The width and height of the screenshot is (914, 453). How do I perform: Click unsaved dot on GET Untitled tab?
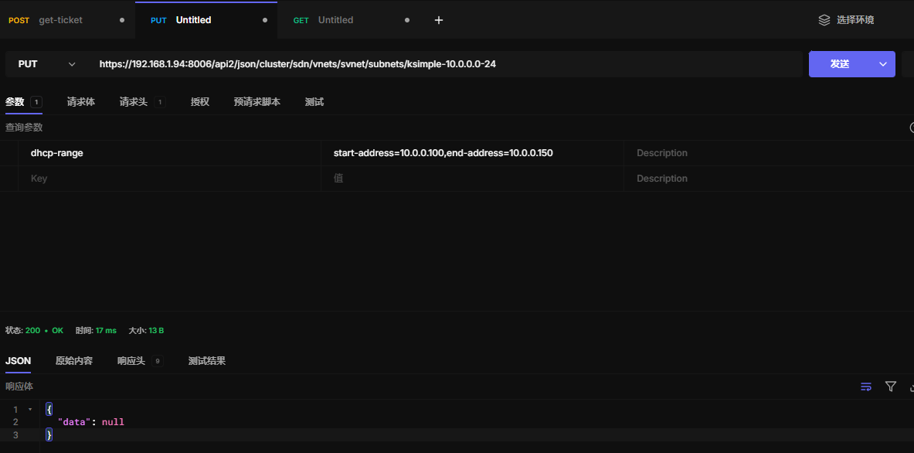[407, 20]
